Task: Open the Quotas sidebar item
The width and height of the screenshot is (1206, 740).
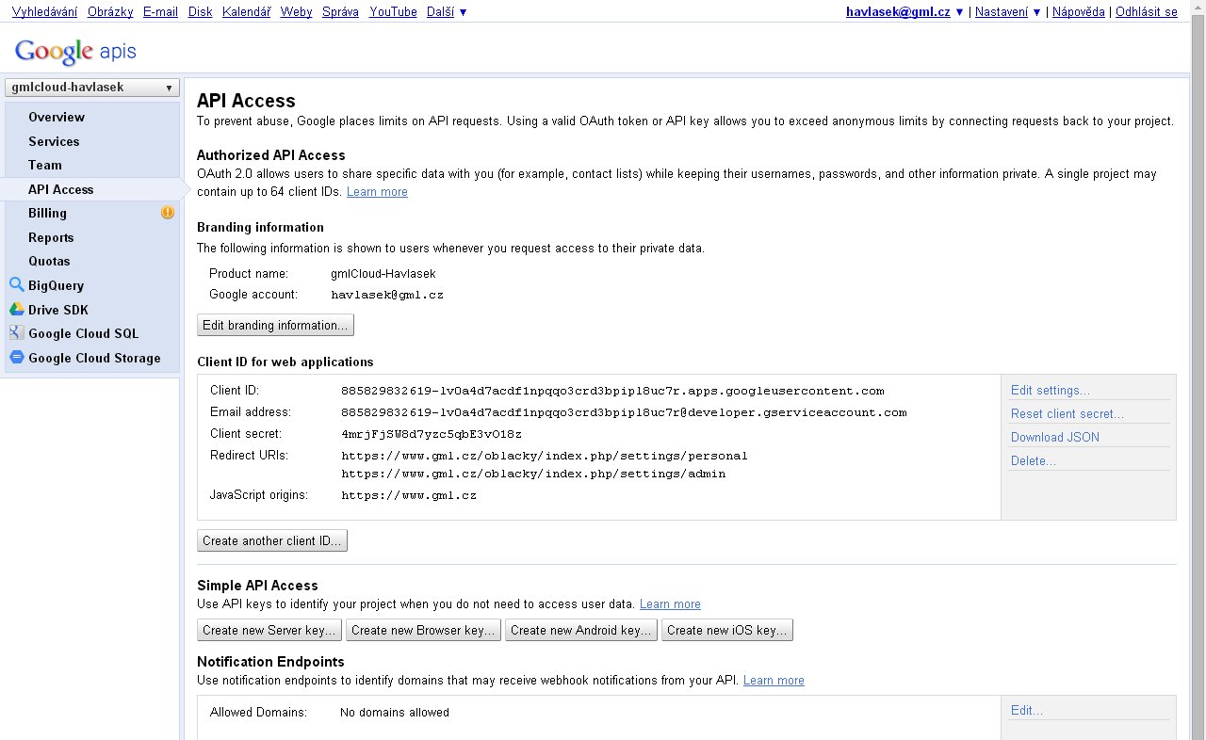Action: click(x=49, y=261)
